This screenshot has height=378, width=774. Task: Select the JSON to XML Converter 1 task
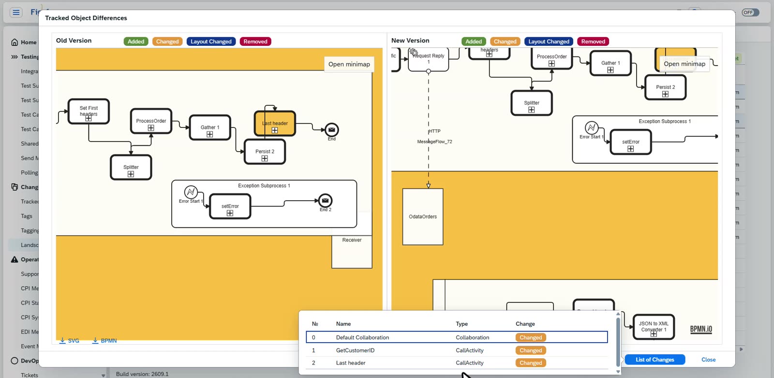click(654, 327)
